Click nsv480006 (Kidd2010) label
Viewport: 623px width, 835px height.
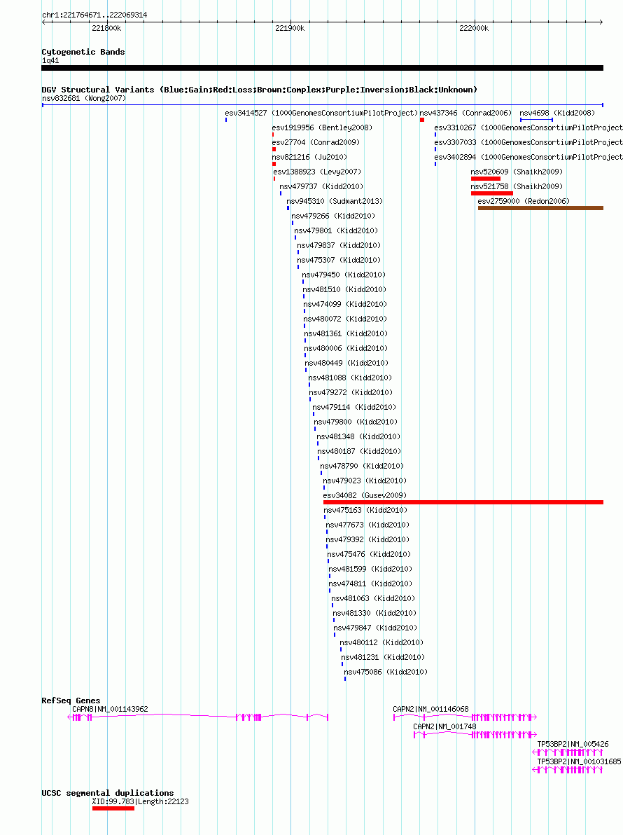tap(346, 349)
